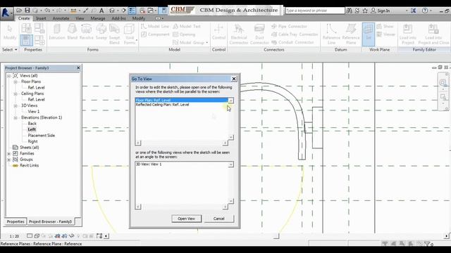Screen dimensions: 451x253
Task: Switch to the Add-Ins ribbon tab
Action: coord(118,18)
